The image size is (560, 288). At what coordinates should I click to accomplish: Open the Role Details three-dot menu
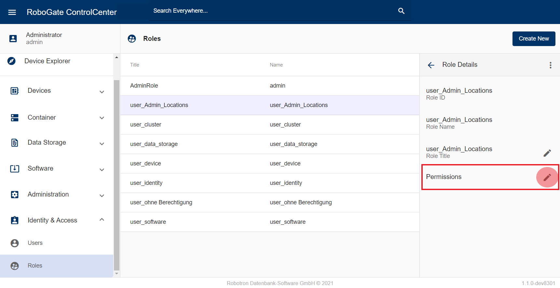551,65
